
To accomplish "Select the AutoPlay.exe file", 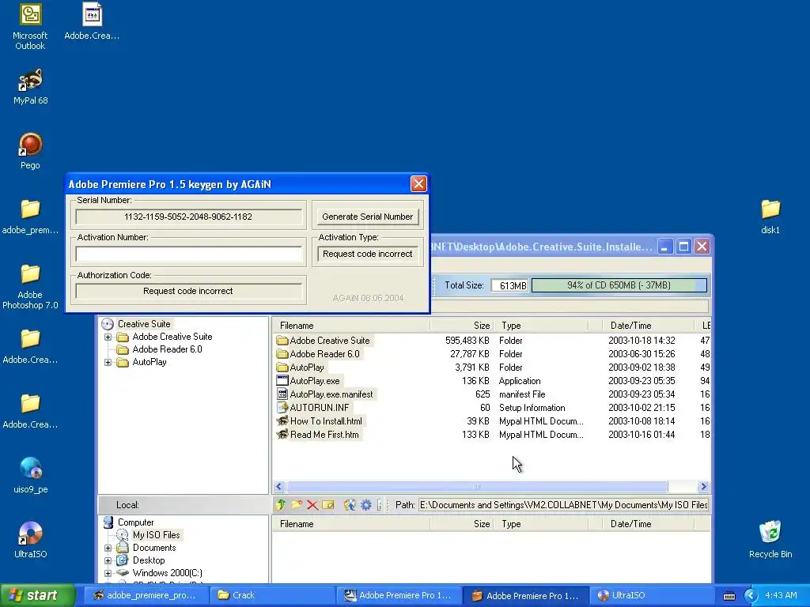I will pyautogui.click(x=315, y=381).
